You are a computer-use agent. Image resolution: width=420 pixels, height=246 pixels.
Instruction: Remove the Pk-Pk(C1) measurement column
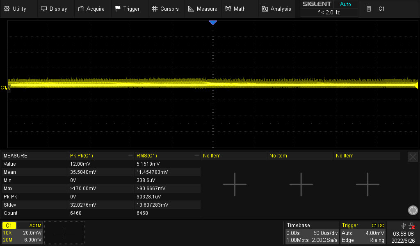[x=130, y=156]
